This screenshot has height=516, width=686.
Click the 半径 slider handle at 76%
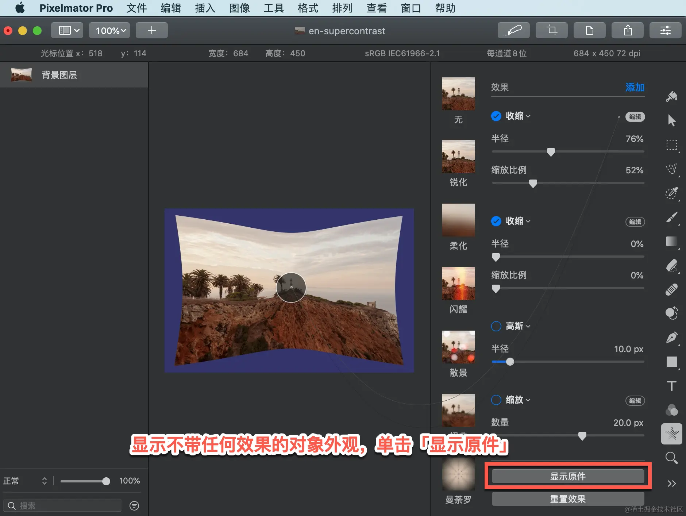click(551, 152)
